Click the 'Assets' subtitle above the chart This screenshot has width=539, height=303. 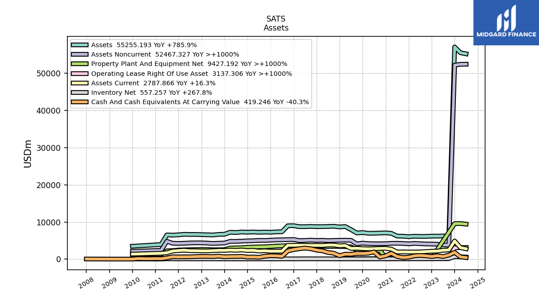coord(276,28)
